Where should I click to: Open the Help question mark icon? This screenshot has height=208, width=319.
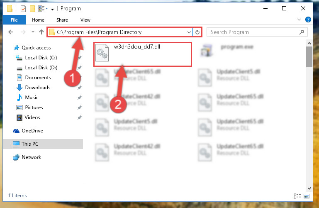pyautogui.click(x=308, y=20)
